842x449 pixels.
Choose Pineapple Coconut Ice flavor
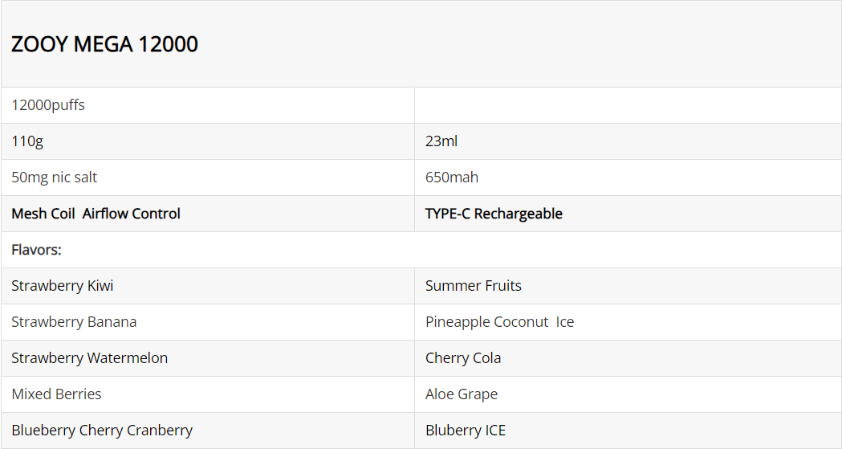[499, 322]
